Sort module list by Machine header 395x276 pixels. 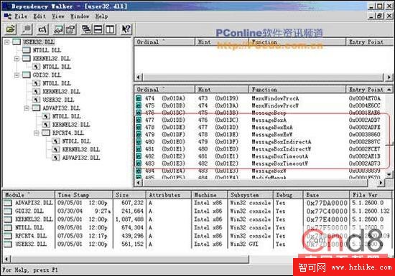coord(209,195)
